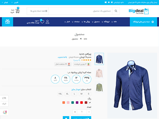
Task: Toggle LTR layout direction
Action: tap(4, 98)
